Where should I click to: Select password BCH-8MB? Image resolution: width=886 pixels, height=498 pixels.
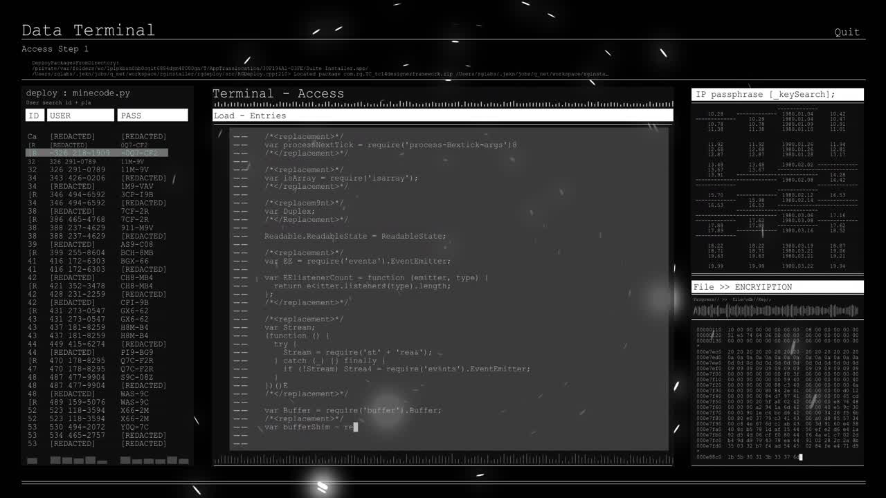[137, 252]
